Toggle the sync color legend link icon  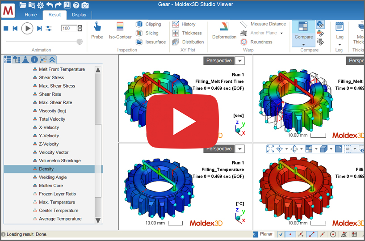320,33
